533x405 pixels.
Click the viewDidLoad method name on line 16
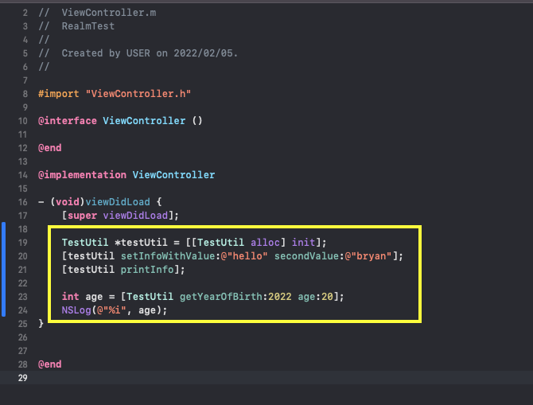point(118,202)
